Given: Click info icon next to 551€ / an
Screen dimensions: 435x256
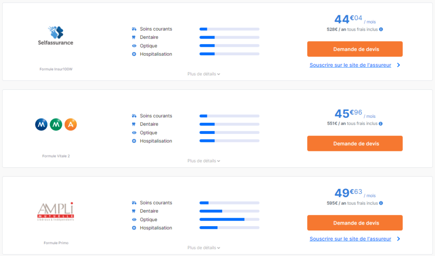Looking at the screenshot, I should (x=381, y=124).
